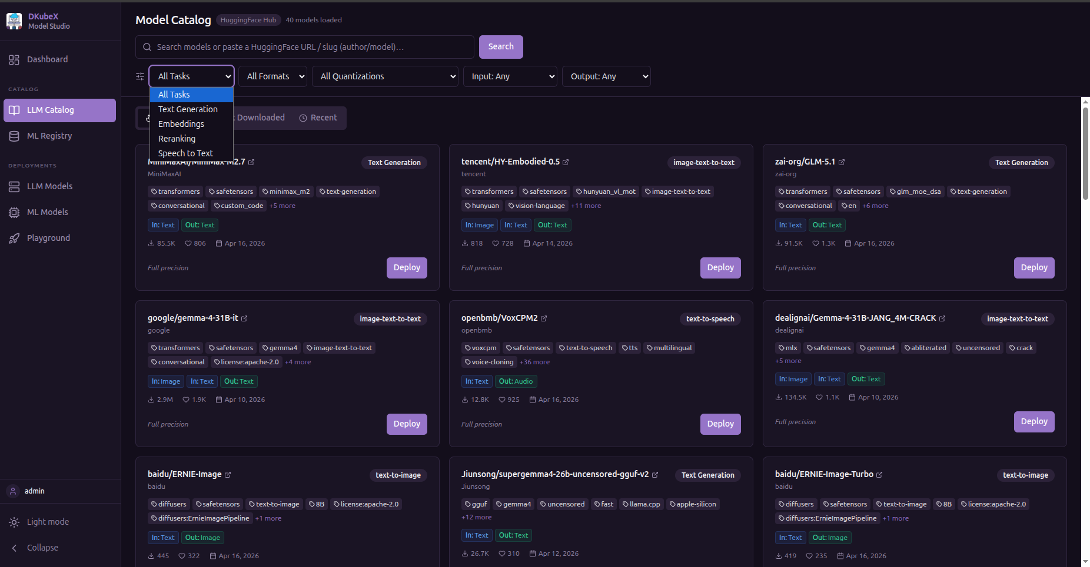This screenshot has width=1090, height=567.
Task: Open ML Registry in the sidebar
Action: click(59, 136)
